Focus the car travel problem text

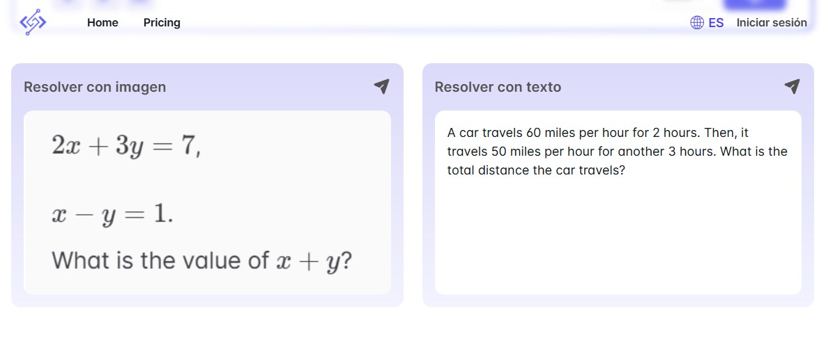617,151
